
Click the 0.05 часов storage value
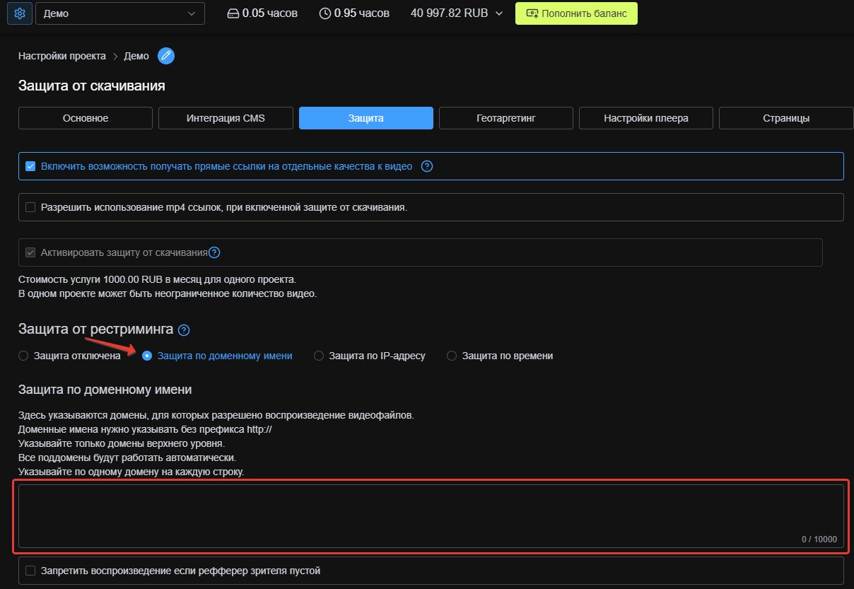pyautogui.click(x=270, y=13)
